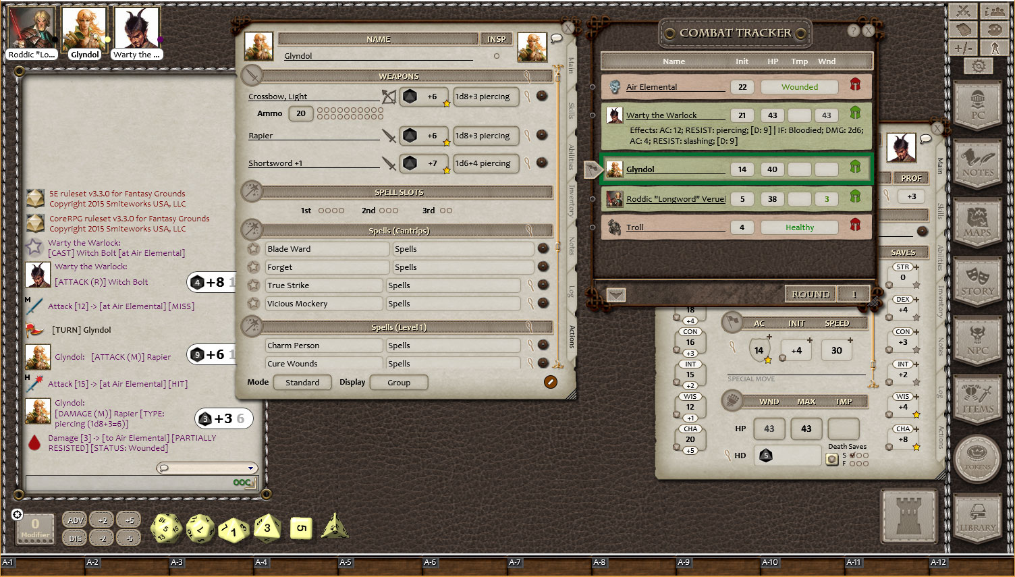The image size is (1015, 577).
Task: Click the edit pencil on Glyndol's spell sheet
Action: [x=551, y=382]
